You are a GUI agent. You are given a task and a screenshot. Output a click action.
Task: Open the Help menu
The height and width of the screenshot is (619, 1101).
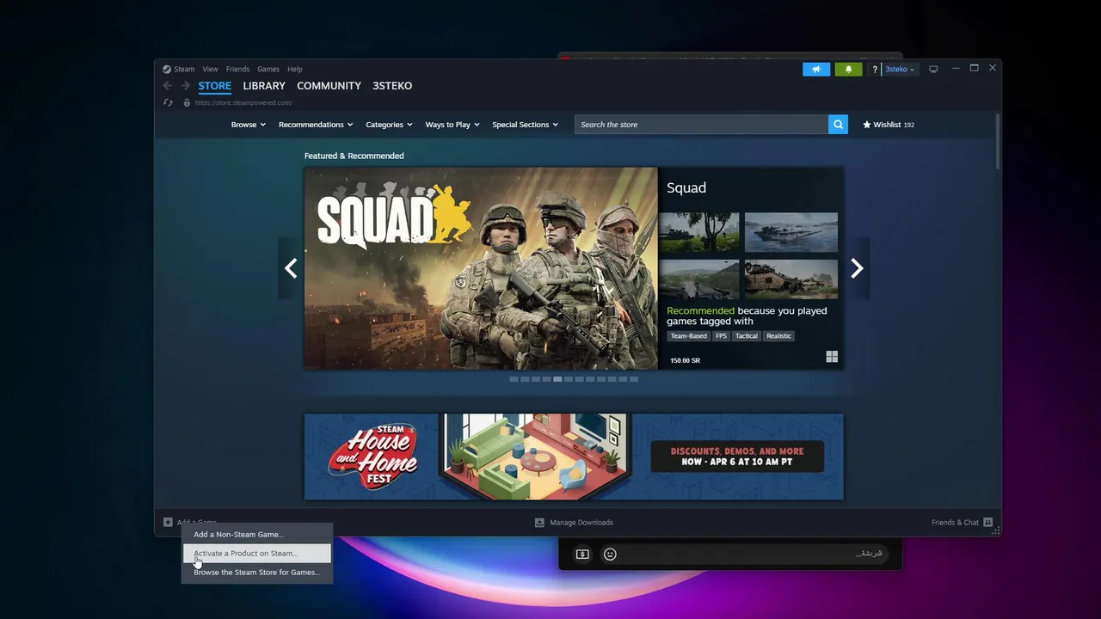(295, 69)
